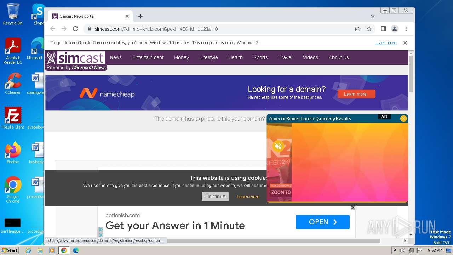Accept cookies with Continue button
This screenshot has width=453, height=255.
[x=215, y=197]
